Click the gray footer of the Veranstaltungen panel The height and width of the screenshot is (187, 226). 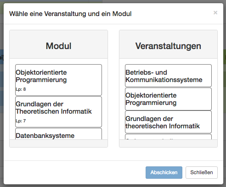[x=168, y=143]
